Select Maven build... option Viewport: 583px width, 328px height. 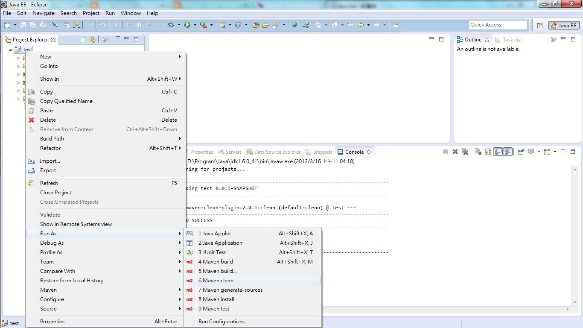253,271
